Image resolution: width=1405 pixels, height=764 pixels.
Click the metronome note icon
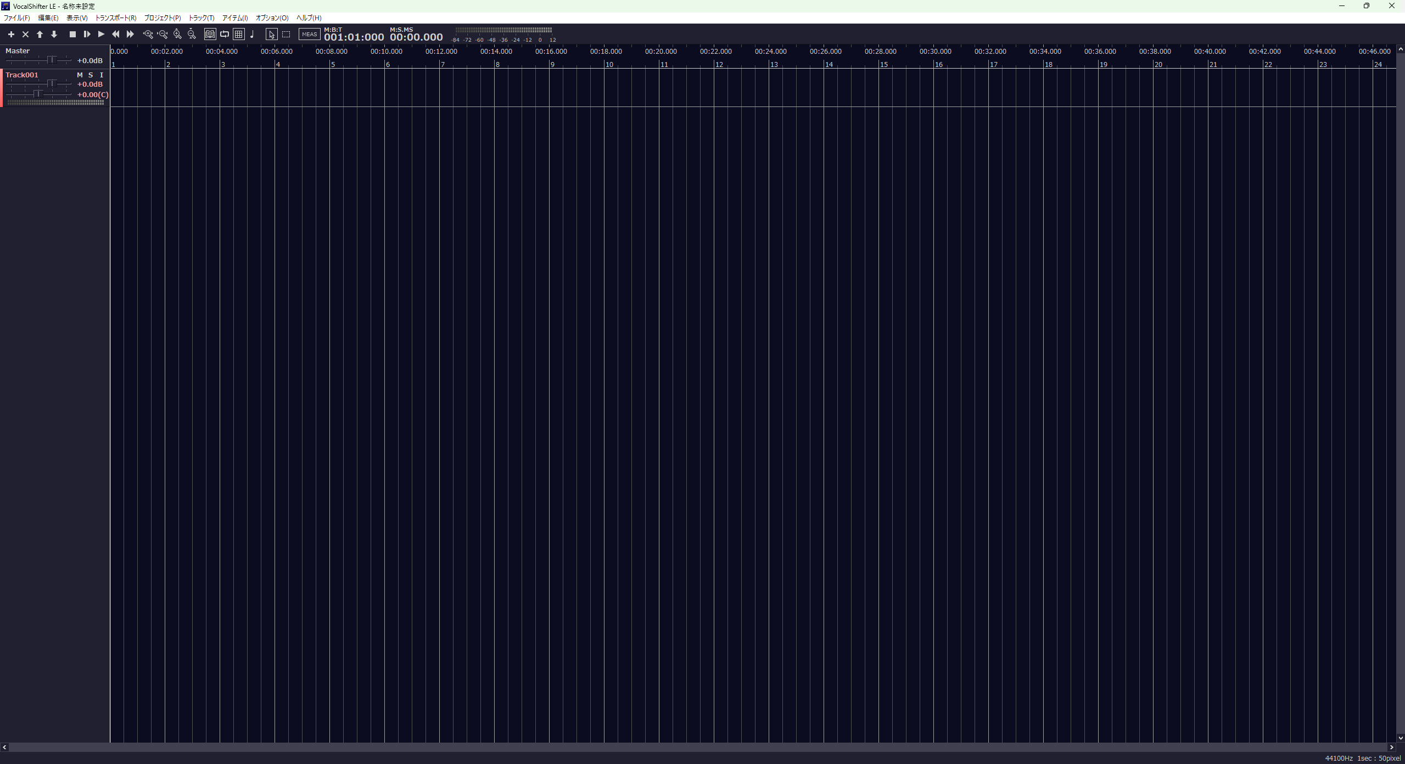pos(253,34)
